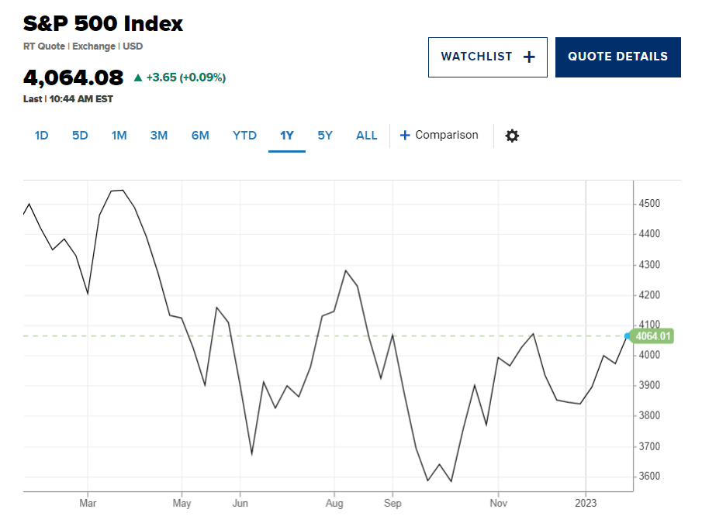Click the 4,064.08 last price
Viewport: 702px width, 523px height.
pyautogui.click(x=73, y=77)
